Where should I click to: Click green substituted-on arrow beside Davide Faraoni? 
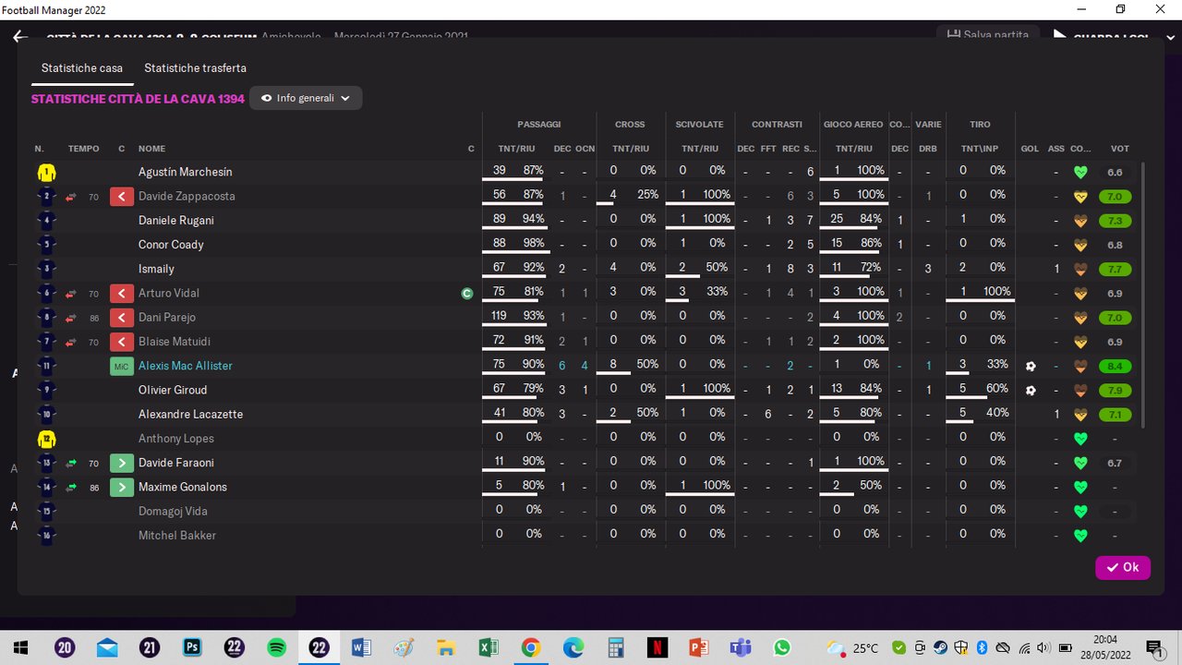pos(121,463)
